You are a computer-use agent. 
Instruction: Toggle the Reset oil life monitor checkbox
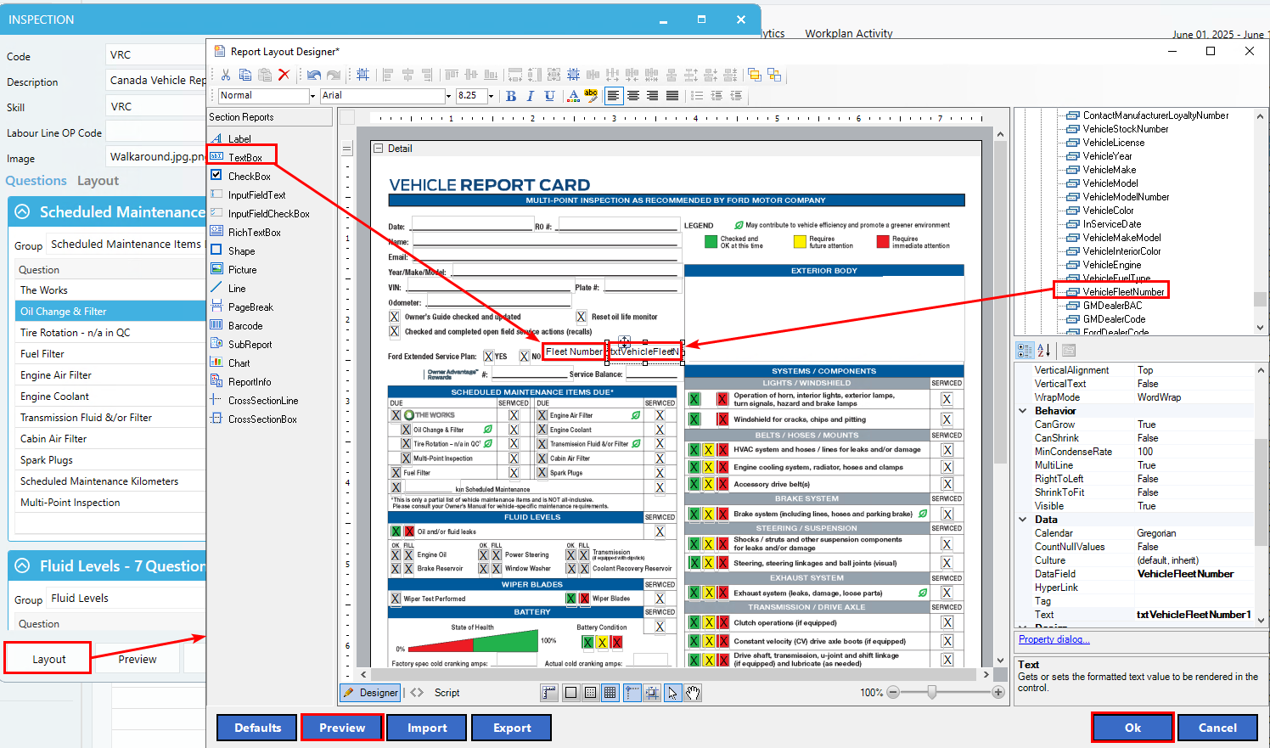[x=581, y=317]
